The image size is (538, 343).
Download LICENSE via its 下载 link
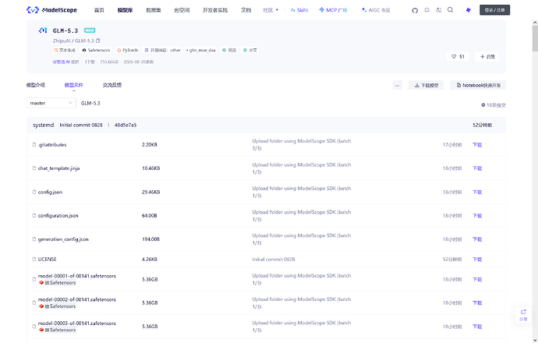click(477, 260)
